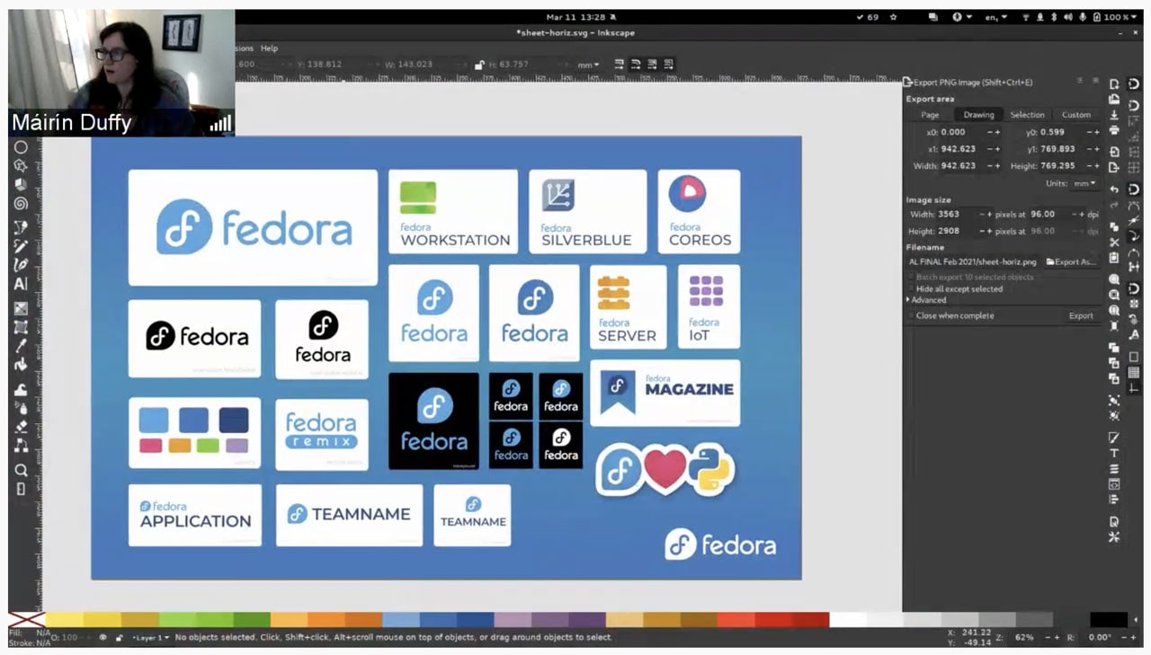Screen dimensions: 1151x655
Task: Select the Text tool (A icon)
Action: 21,285
